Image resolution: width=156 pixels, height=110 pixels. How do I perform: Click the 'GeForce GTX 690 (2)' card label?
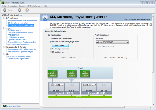(x=97, y=93)
